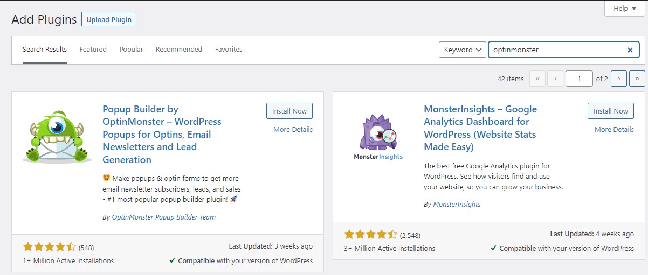Click the disabled previous page arrow
The width and height of the screenshot is (648, 275).
click(x=555, y=79)
